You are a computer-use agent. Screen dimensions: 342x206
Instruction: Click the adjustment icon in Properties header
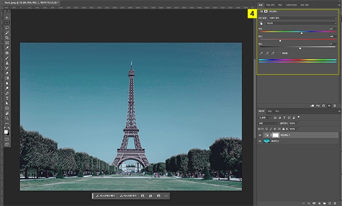click(261, 11)
